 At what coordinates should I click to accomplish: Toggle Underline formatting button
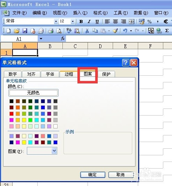click(x=97, y=22)
